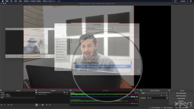Select the Tmp scene
Image resolution: width=194 pixels, height=109 pixels.
click(17, 97)
